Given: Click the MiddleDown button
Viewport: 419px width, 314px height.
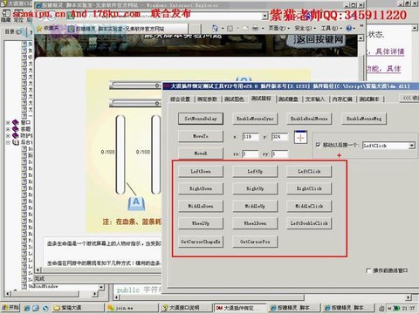Looking at the screenshot, I should pos(201,206).
